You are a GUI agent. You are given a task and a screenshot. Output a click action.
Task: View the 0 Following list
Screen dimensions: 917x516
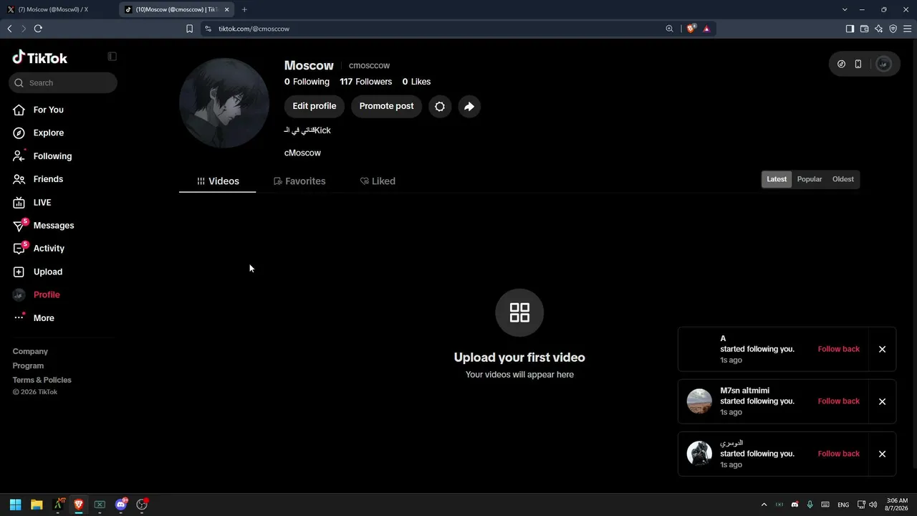[307, 82]
